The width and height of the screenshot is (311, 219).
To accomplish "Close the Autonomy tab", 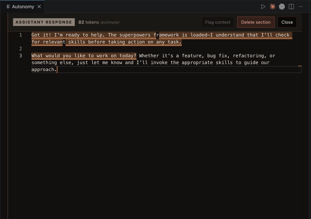I will click(x=39, y=7).
